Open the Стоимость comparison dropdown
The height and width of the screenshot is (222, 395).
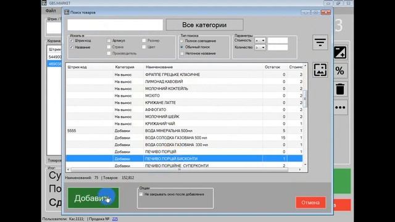coord(260,41)
